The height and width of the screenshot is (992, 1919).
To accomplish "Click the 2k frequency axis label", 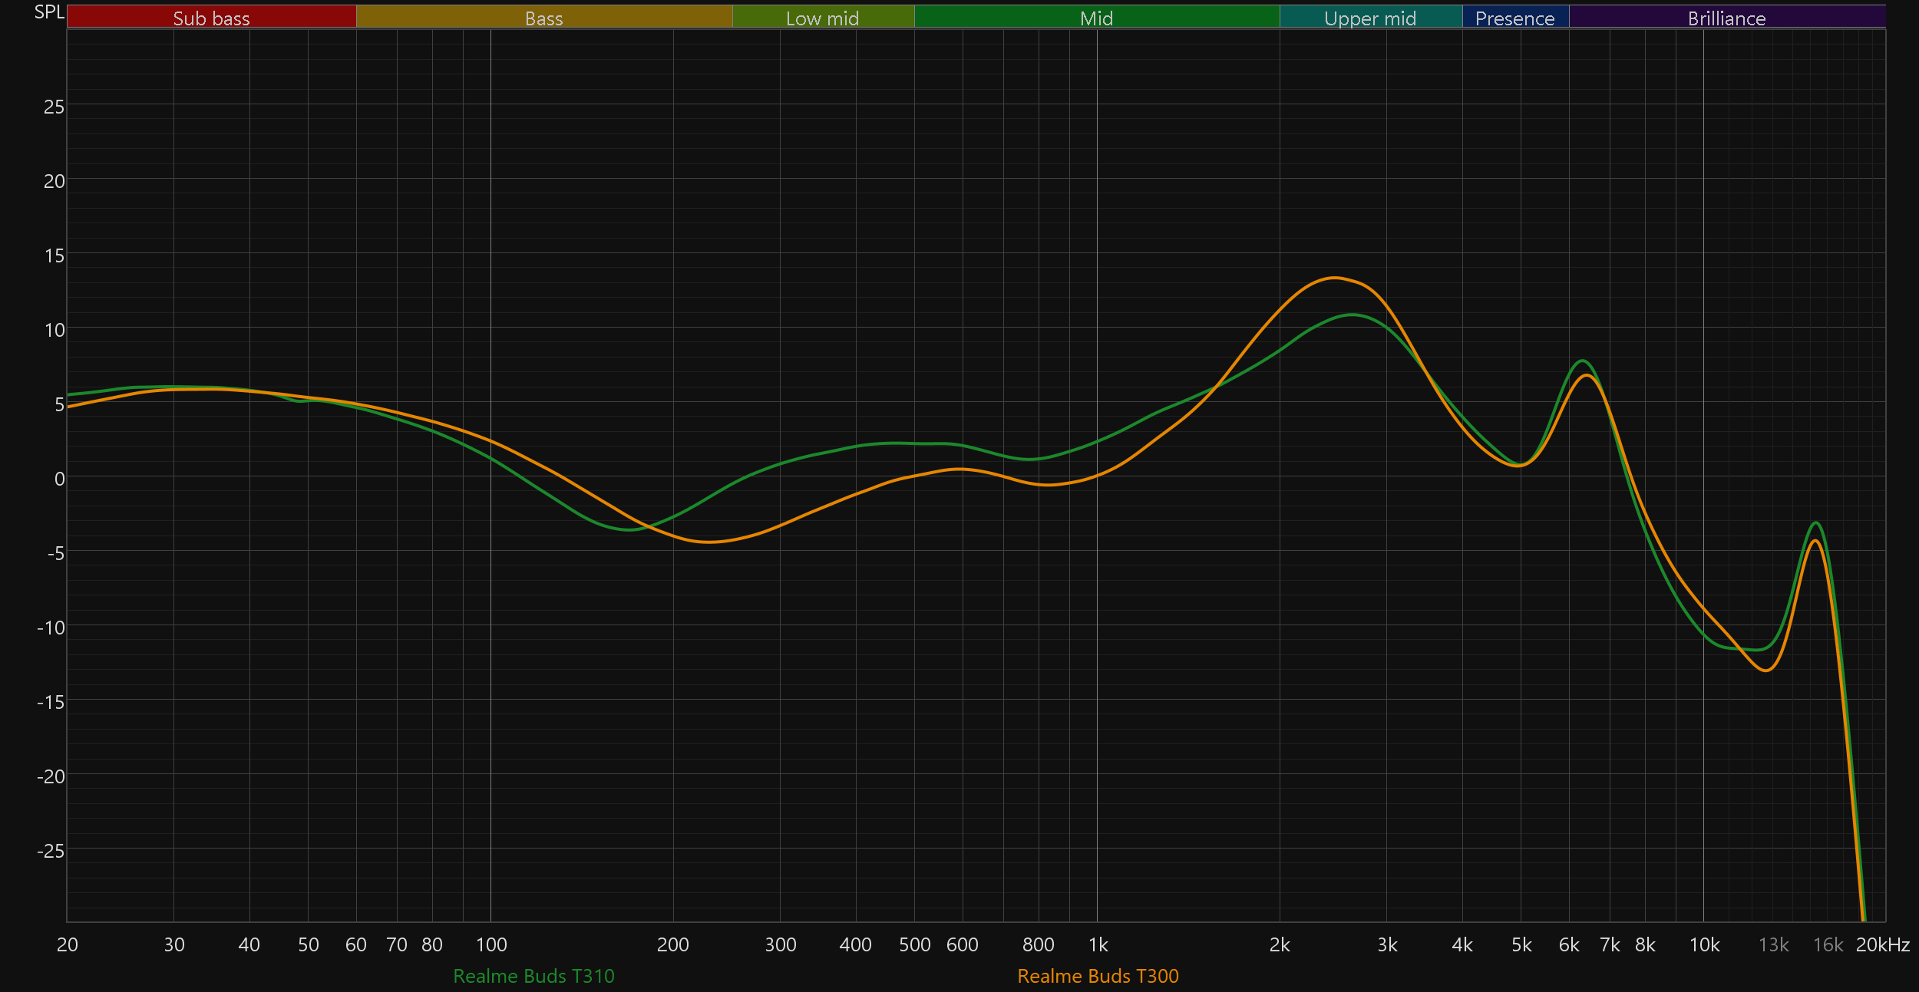I will click(1280, 944).
